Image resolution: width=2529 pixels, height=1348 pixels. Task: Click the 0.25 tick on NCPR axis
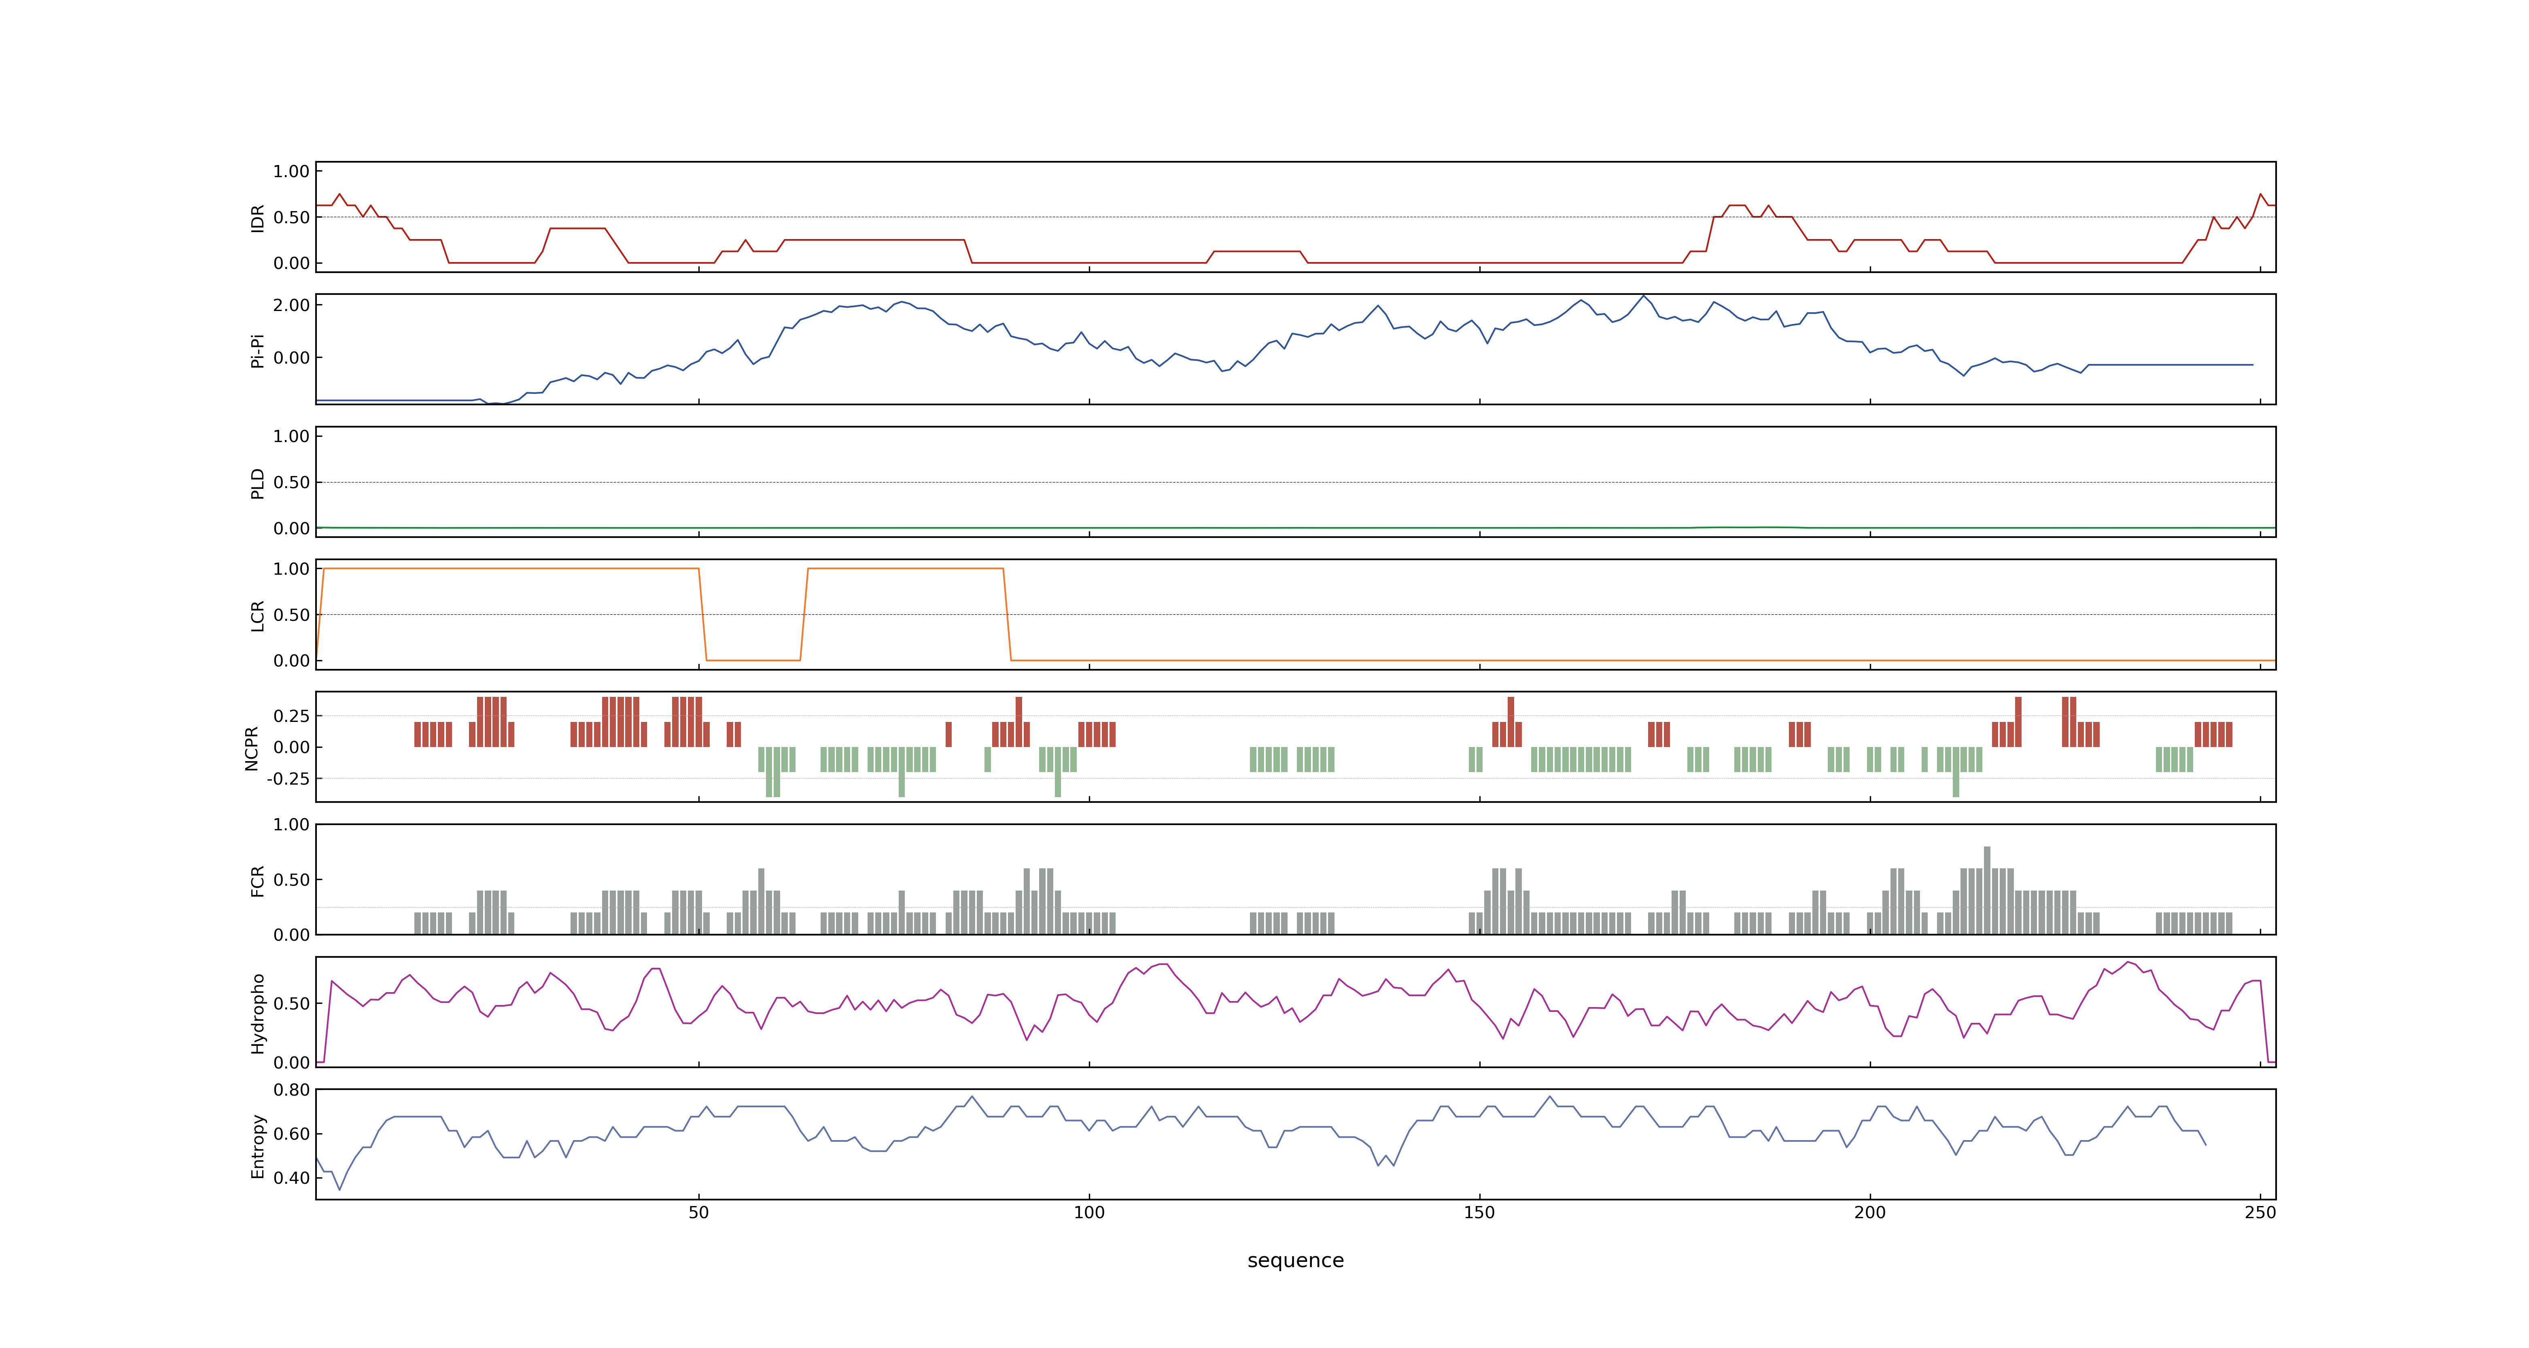292,716
